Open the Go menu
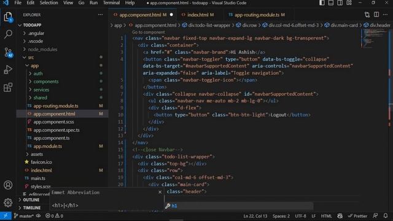Screen dimensions: 393x221 81,2
